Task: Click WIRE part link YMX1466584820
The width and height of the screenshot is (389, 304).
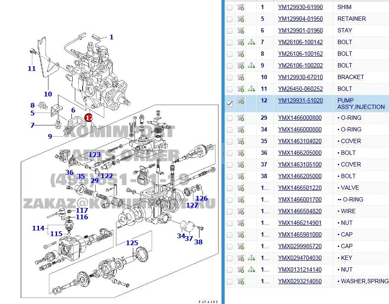Action: pos(300,211)
